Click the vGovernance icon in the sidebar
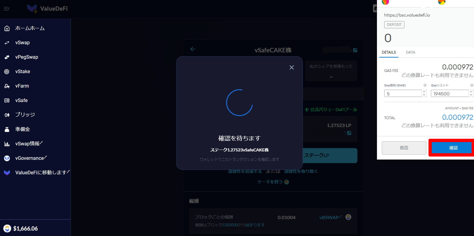This screenshot has width=474, height=236. [7, 158]
